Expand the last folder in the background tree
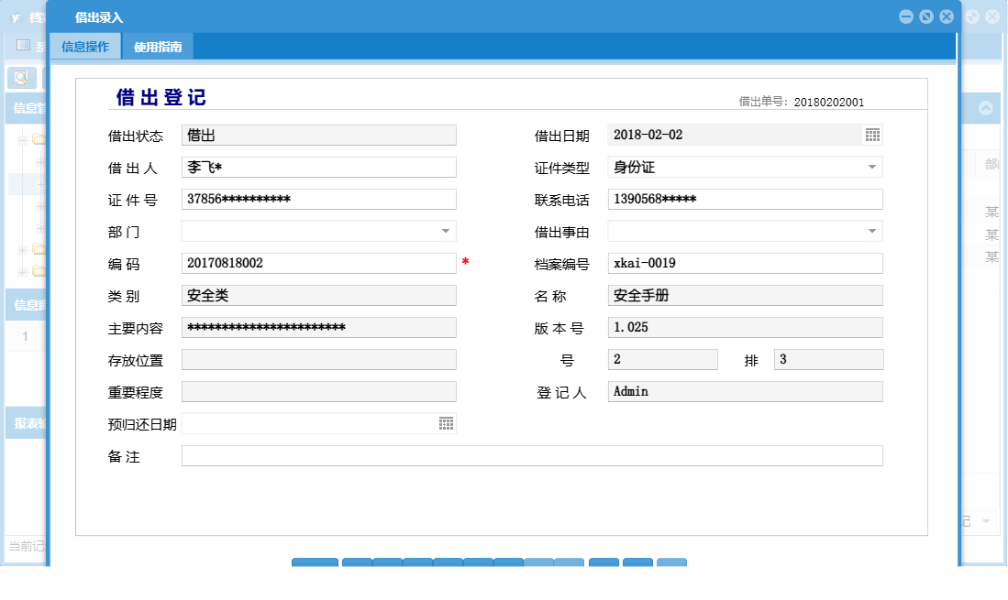Viewport: 1008px width, 600px height. click(23, 271)
